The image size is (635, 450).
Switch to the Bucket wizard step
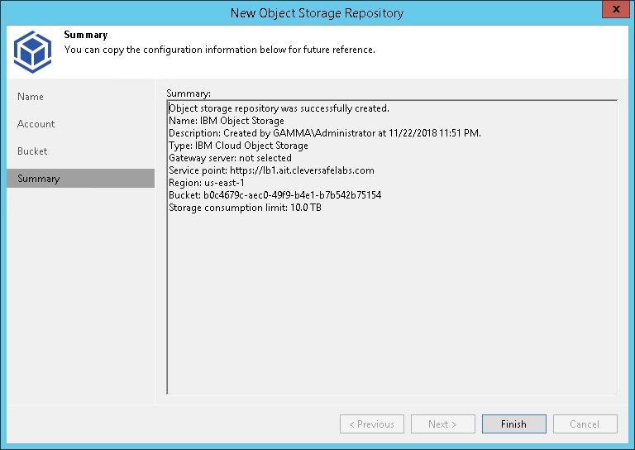pyautogui.click(x=32, y=151)
